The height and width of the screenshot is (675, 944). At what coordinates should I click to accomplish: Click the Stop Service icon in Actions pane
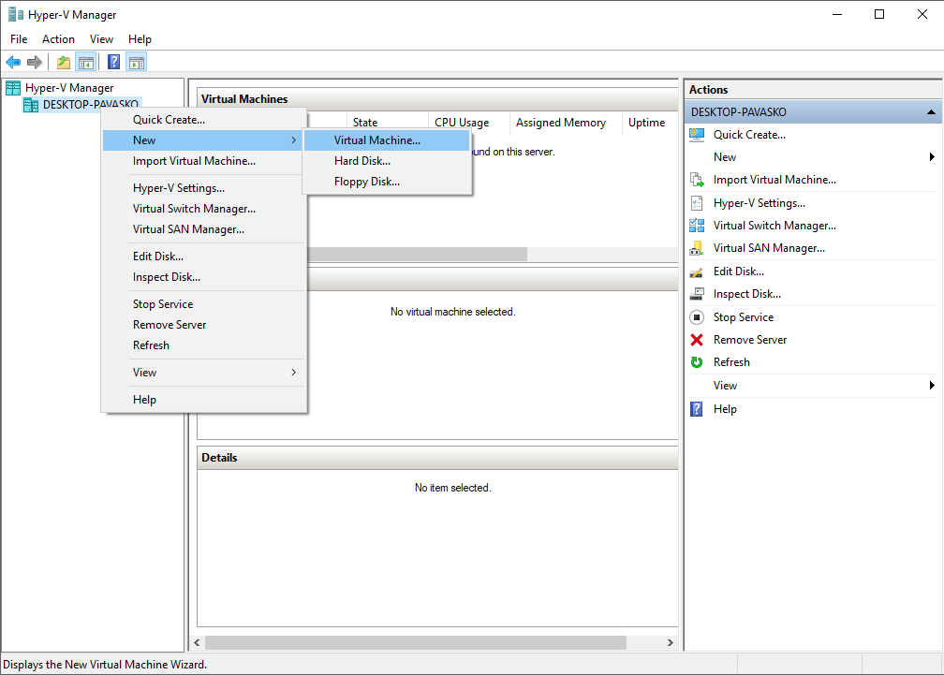coord(697,317)
